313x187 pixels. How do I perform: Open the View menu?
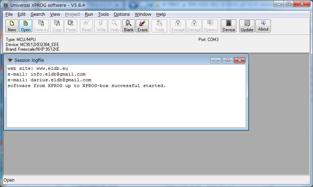pyautogui.click(x=55, y=14)
